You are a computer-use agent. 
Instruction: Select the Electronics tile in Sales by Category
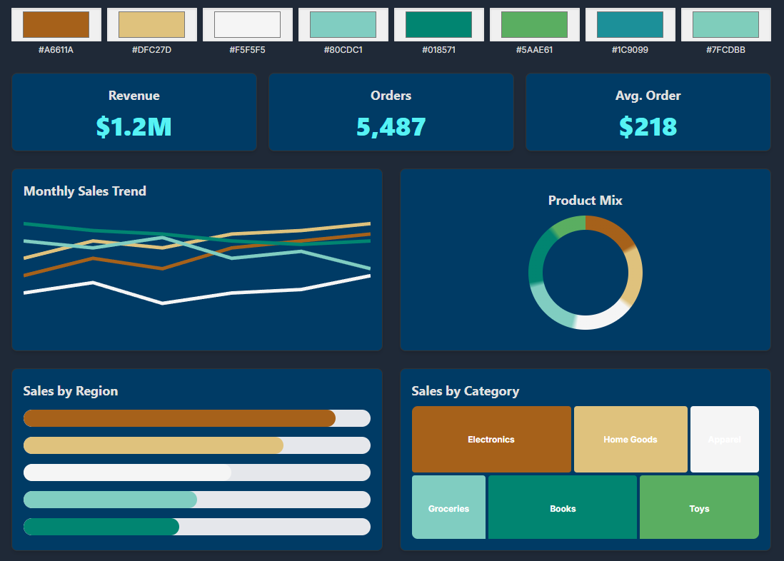pyautogui.click(x=491, y=439)
